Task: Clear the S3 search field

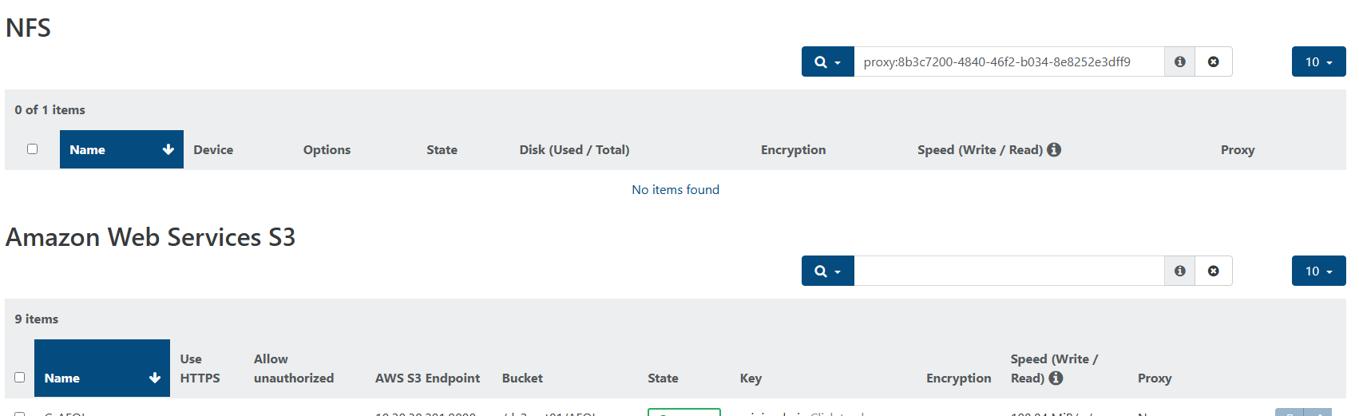Action: (x=1213, y=271)
